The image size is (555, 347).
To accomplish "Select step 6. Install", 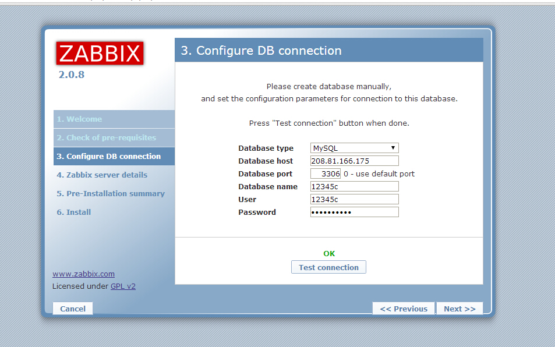I will [74, 213].
